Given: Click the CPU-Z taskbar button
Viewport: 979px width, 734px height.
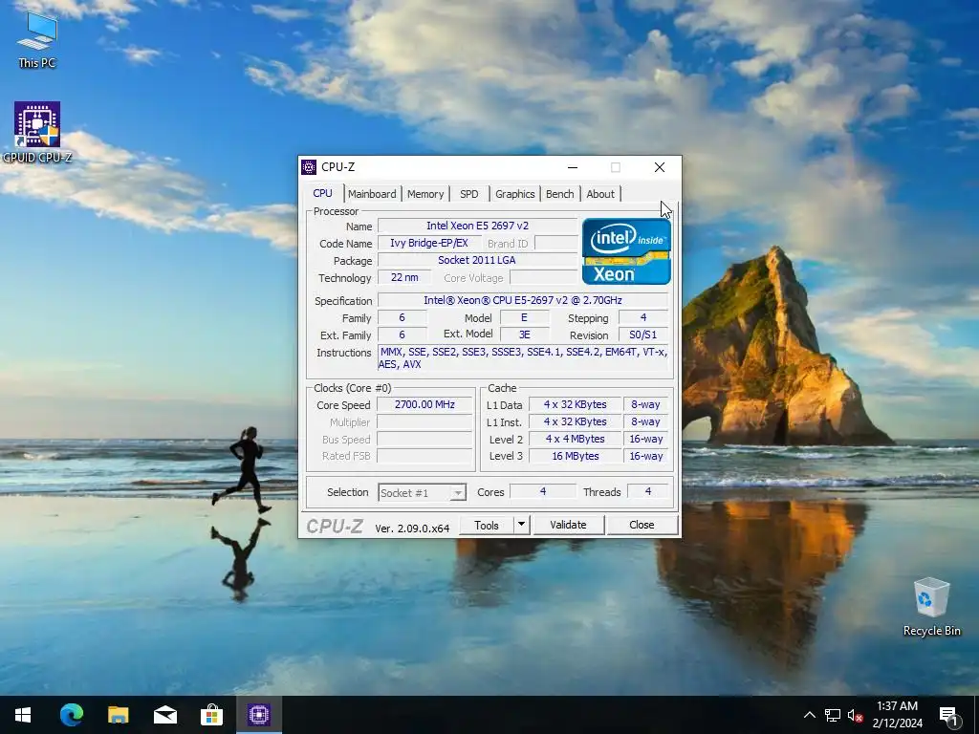Looking at the screenshot, I should coord(258,715).
